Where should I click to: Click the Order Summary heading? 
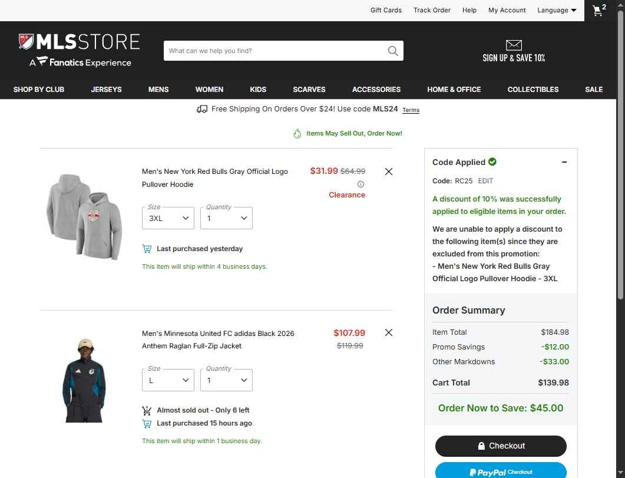(469, 310)
